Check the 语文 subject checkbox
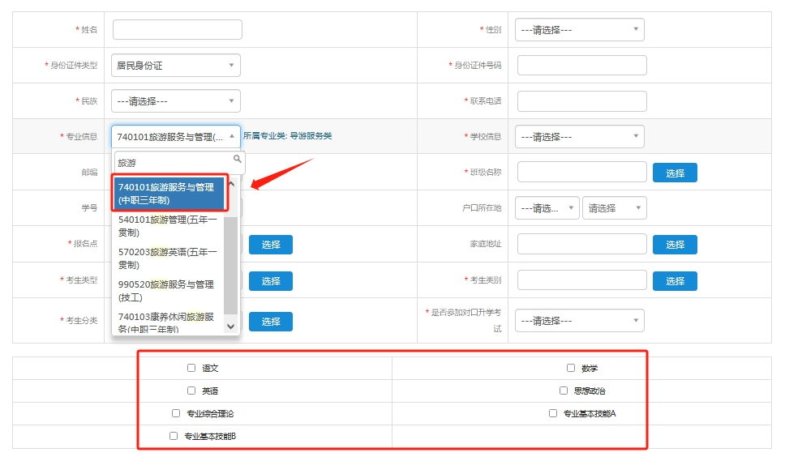Screen dimensions: 785x461 [x=191, y=368]
